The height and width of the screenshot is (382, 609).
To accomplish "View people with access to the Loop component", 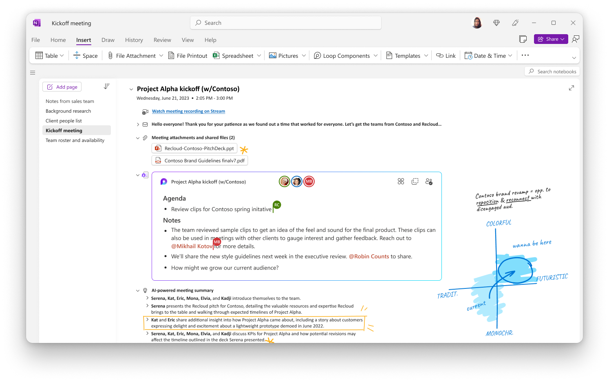I will pyautogui.click(x=429, y=181).
